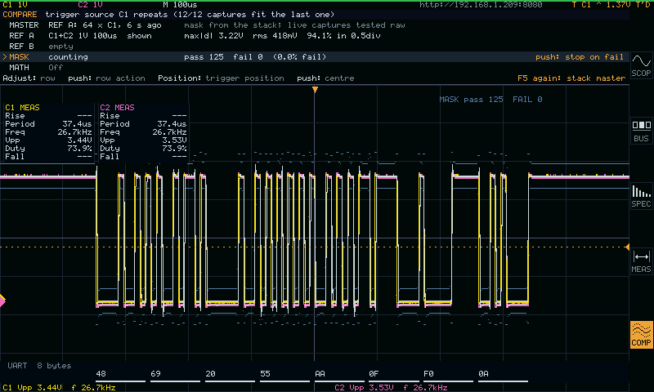
Task: Click the C1 1V channel header
Action: 15,5
